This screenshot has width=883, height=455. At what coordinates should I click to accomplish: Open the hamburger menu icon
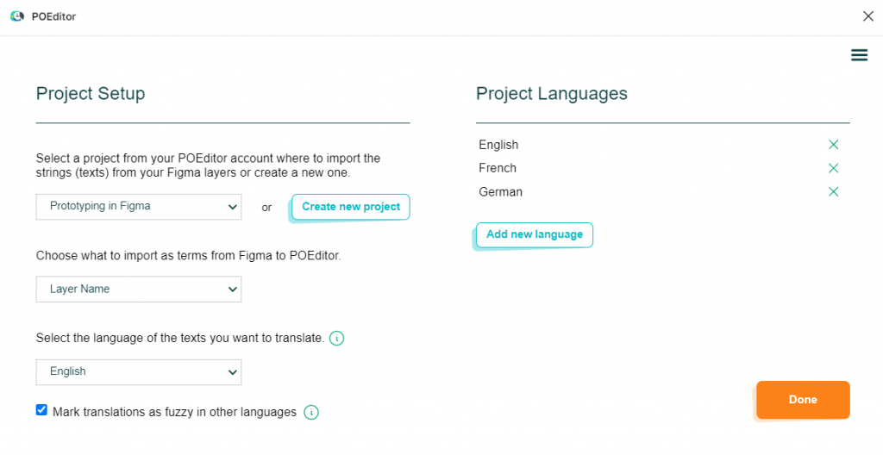(859, 54)
